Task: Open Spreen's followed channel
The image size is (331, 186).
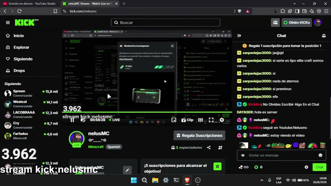Action: coord(31,93)
